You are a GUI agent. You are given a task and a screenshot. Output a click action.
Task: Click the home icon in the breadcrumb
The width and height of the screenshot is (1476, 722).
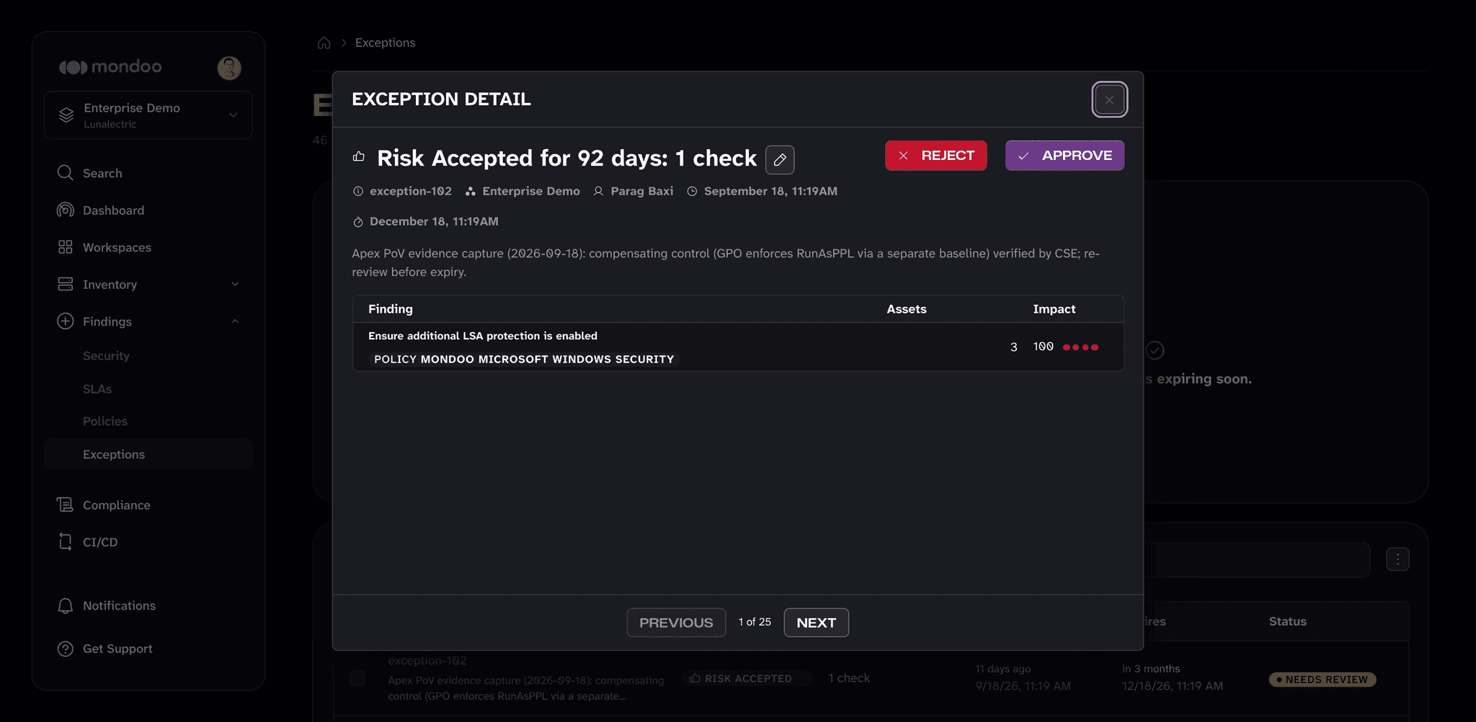click(324, 43)
